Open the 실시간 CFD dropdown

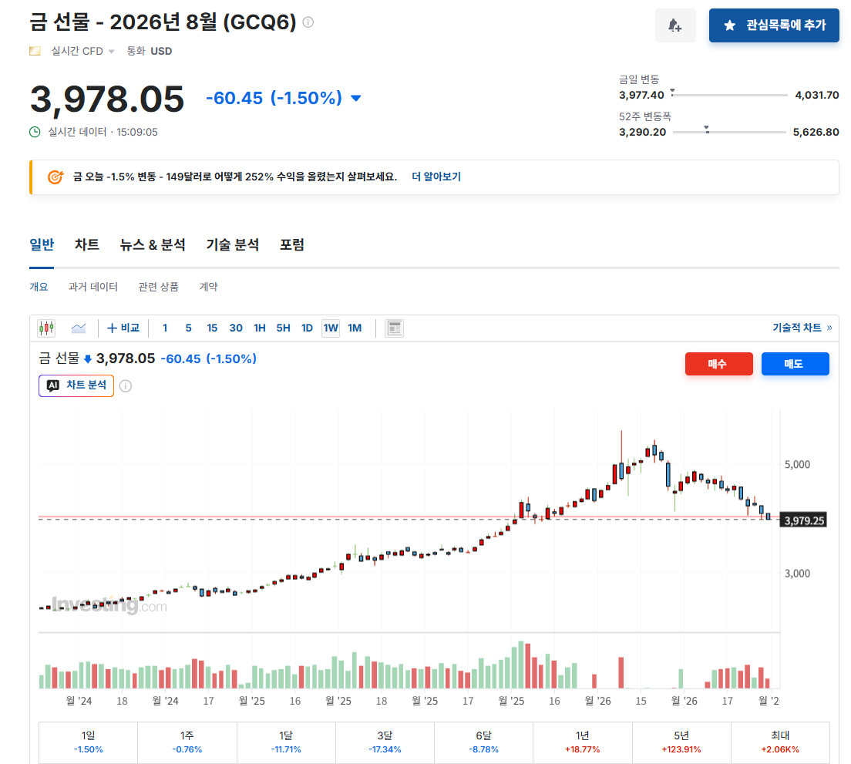[82, 51]
